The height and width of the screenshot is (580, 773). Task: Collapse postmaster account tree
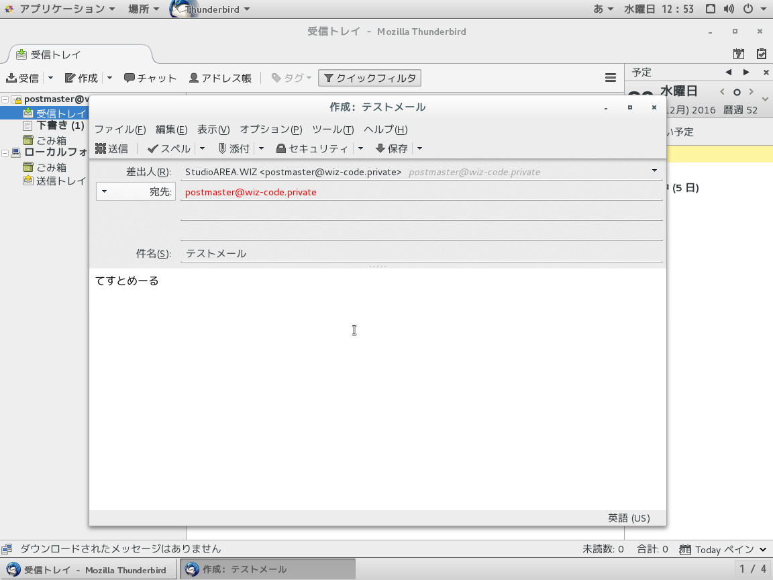(5, 99)
